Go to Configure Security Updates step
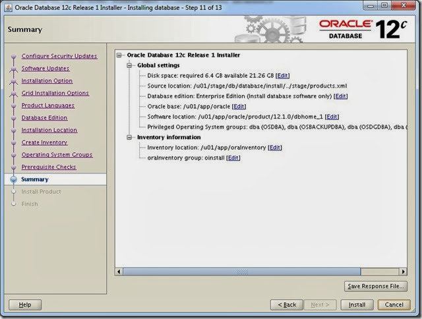This screenshot has width=422, height=319. pos(59,56)
